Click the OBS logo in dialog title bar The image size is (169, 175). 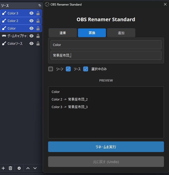pyautogui.click(x=47, y=5)
